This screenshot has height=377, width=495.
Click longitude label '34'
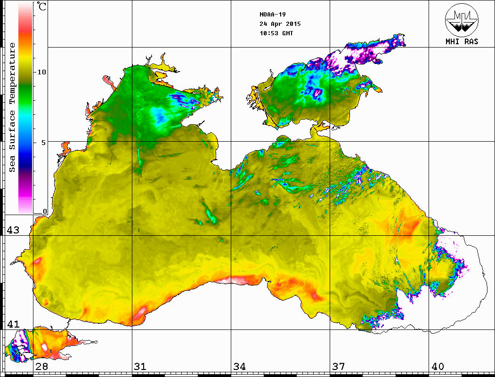pyautogui.click(x=239, y=367)
